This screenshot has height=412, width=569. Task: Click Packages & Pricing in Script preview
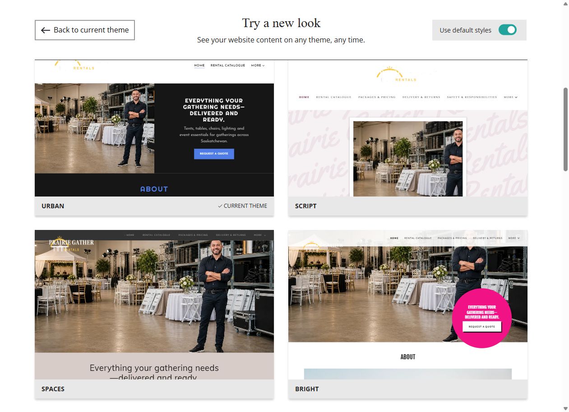point(377,97)
